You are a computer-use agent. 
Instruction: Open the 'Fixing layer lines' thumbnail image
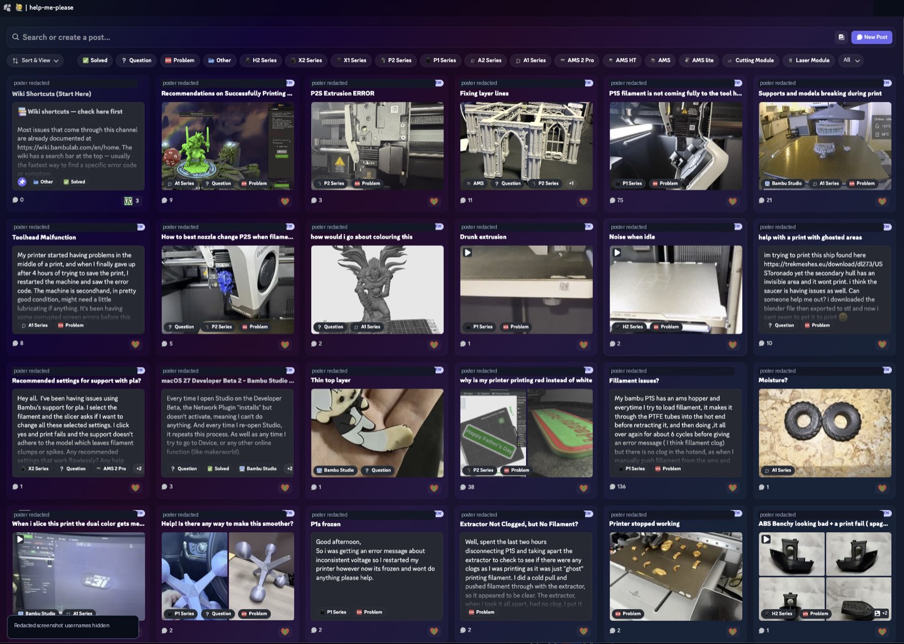[x=526, y=146]
